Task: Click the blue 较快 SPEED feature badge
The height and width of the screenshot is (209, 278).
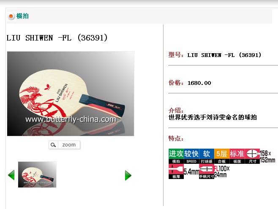Action: [x=191, y=156]
